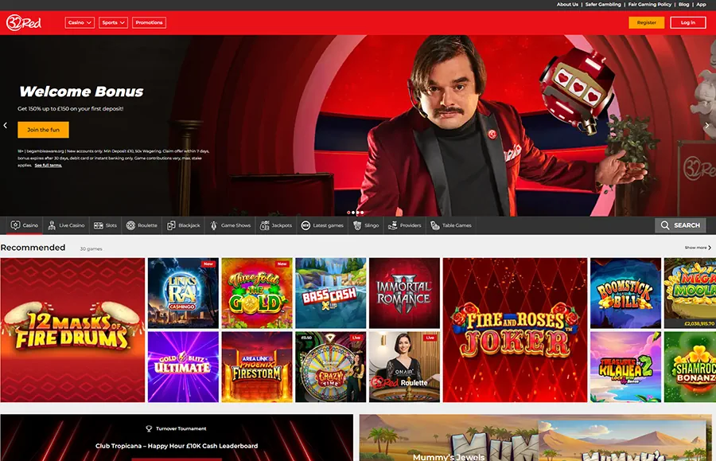Open Safer Gambling link
This screenshot has height=461, width=716.
pyautogui.click(x=603, y=4)
